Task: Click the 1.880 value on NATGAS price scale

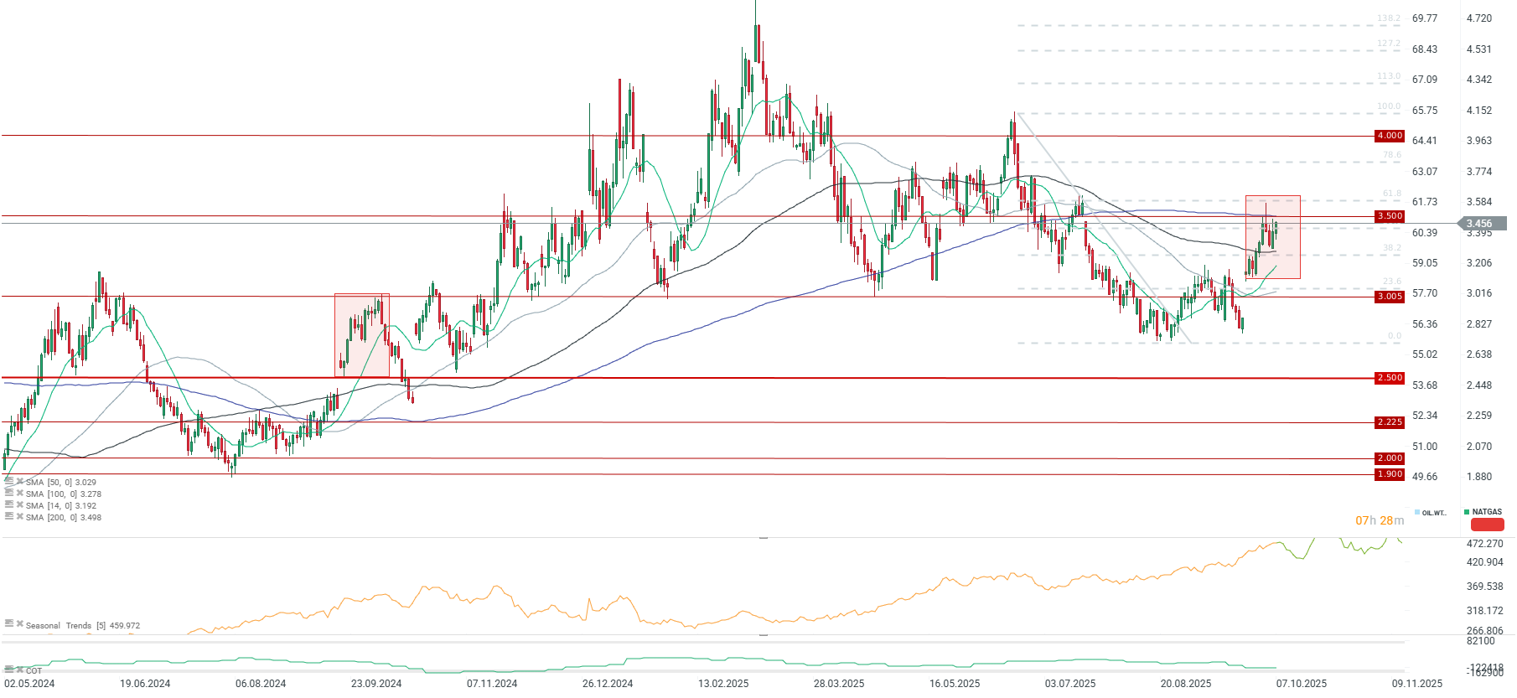Action: click(1479, 477)
